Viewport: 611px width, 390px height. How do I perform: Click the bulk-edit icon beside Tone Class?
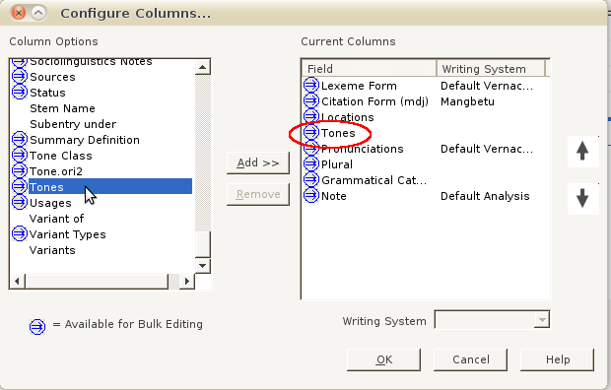tap(19, 155)
